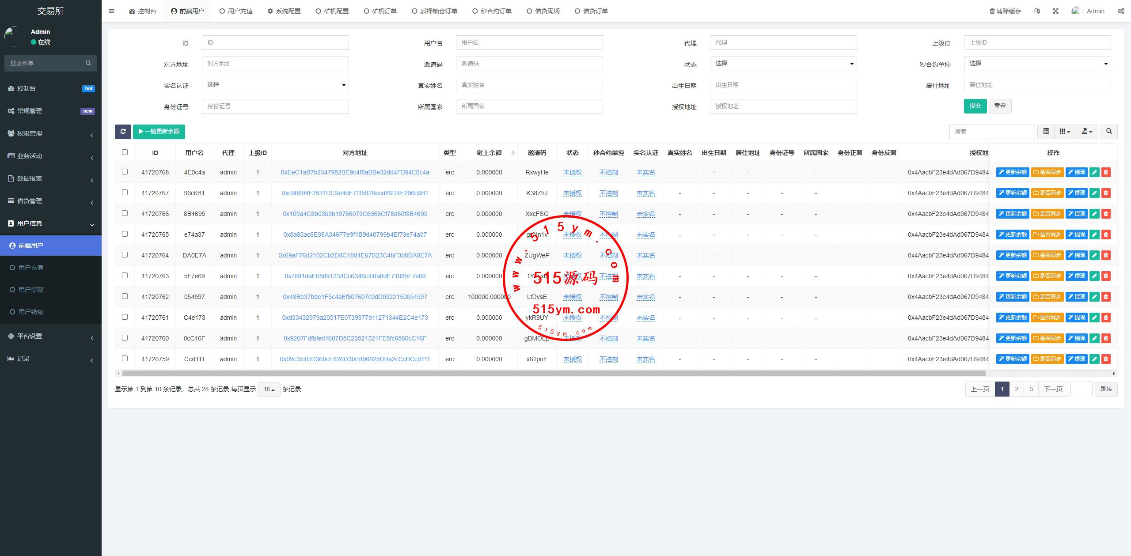Click the magnifier search icon beside toolbar

[1109, 132]
